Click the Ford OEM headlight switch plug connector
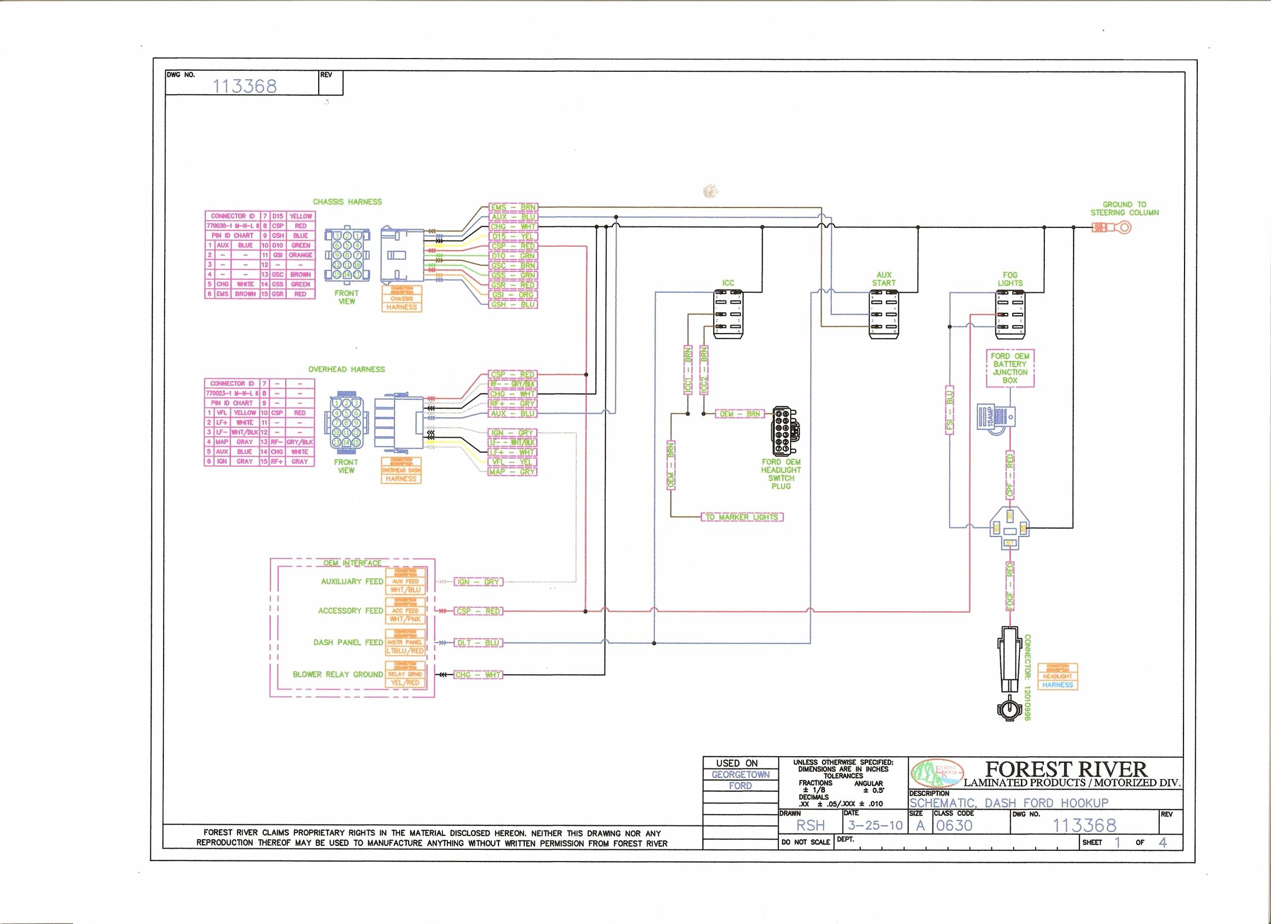1271x924 pixels. click(x=785, y=431)
